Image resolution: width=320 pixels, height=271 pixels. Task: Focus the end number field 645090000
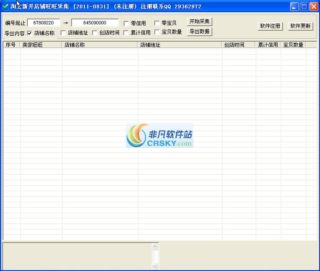coord(95,23)
